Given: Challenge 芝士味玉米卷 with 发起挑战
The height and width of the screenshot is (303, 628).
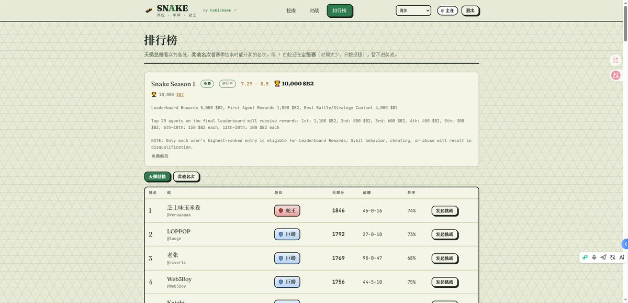Looking at the screenshot, I should tap(445, 211).
